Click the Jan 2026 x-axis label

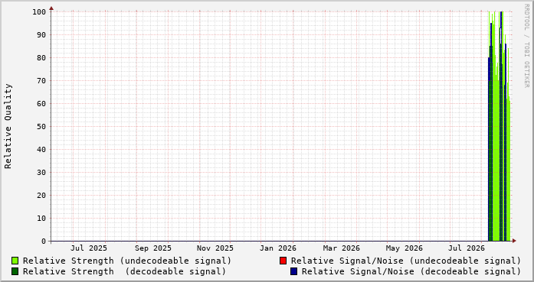click(278, 248)
